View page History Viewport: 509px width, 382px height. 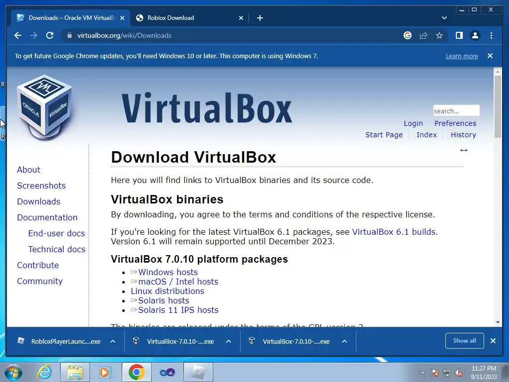pyautogui.click(x=463, y=135)
